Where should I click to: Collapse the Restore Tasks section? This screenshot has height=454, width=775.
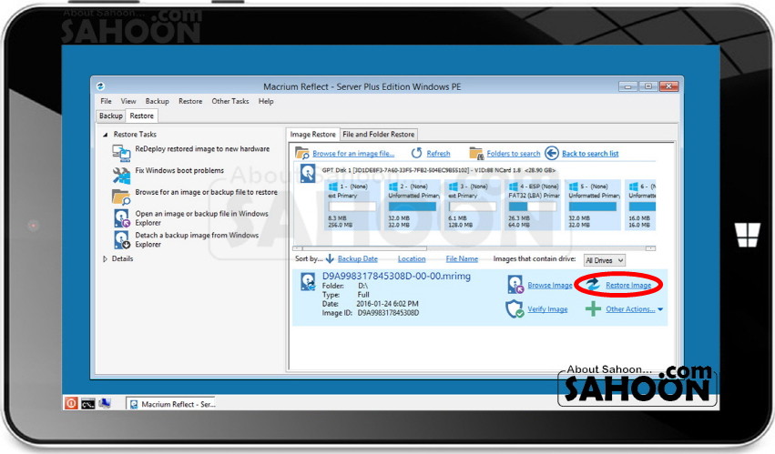[106, 135]
